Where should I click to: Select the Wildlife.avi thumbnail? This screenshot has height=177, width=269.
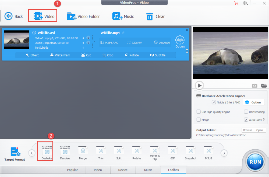coord(16,40)
